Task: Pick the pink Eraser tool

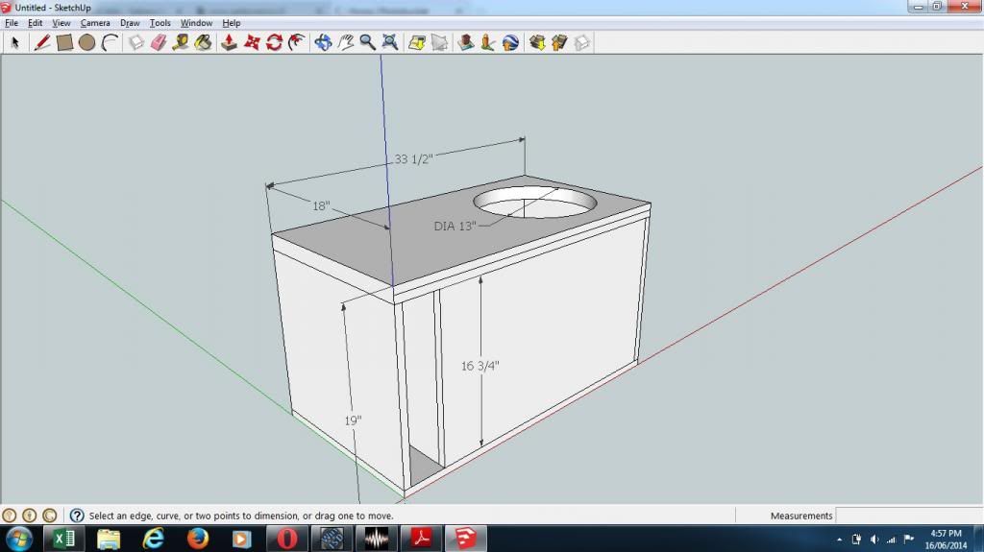Action: tap(159, 42)
